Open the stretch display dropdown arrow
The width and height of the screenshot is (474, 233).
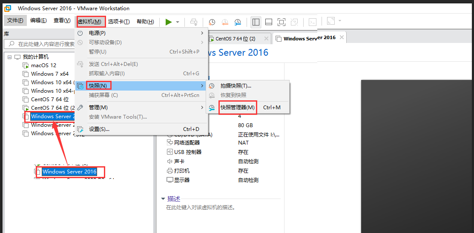(x=340, y=21)
